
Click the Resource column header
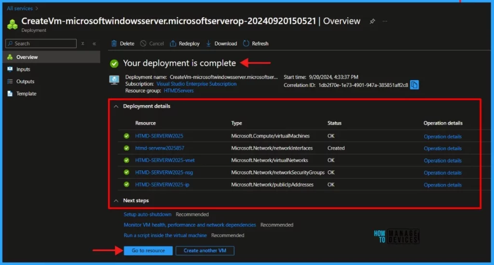(x=146, y=123)
